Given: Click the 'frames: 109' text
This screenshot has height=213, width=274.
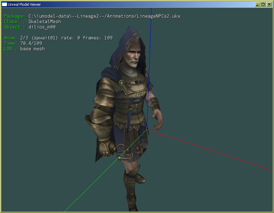Looking at the screenshot, I should click(98, 38).
